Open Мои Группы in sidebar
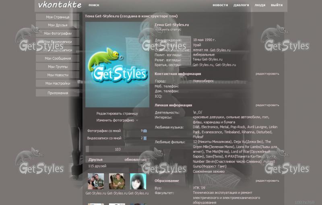The height and width of the screenshot is (205, 322). tap(58, 67)
